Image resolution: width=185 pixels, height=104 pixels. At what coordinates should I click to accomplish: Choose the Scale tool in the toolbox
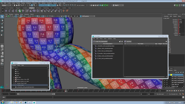2,34
